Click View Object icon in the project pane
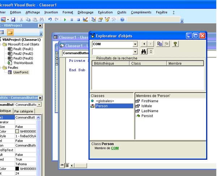This screenshot has height=176, width=217. coord(2,33)
